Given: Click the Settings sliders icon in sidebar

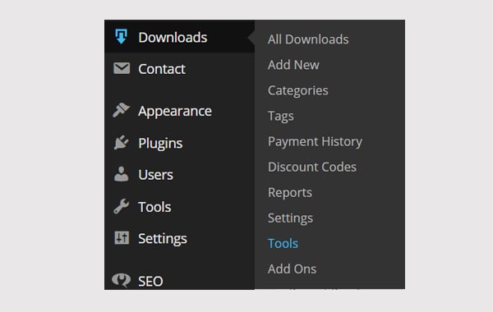Looking at the screenshot, I should click(122, 237).
